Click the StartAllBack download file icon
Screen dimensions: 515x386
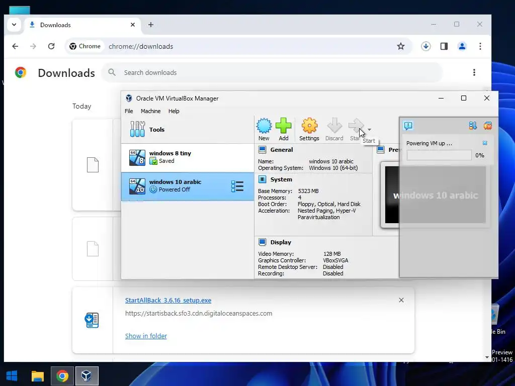[92, 320]
